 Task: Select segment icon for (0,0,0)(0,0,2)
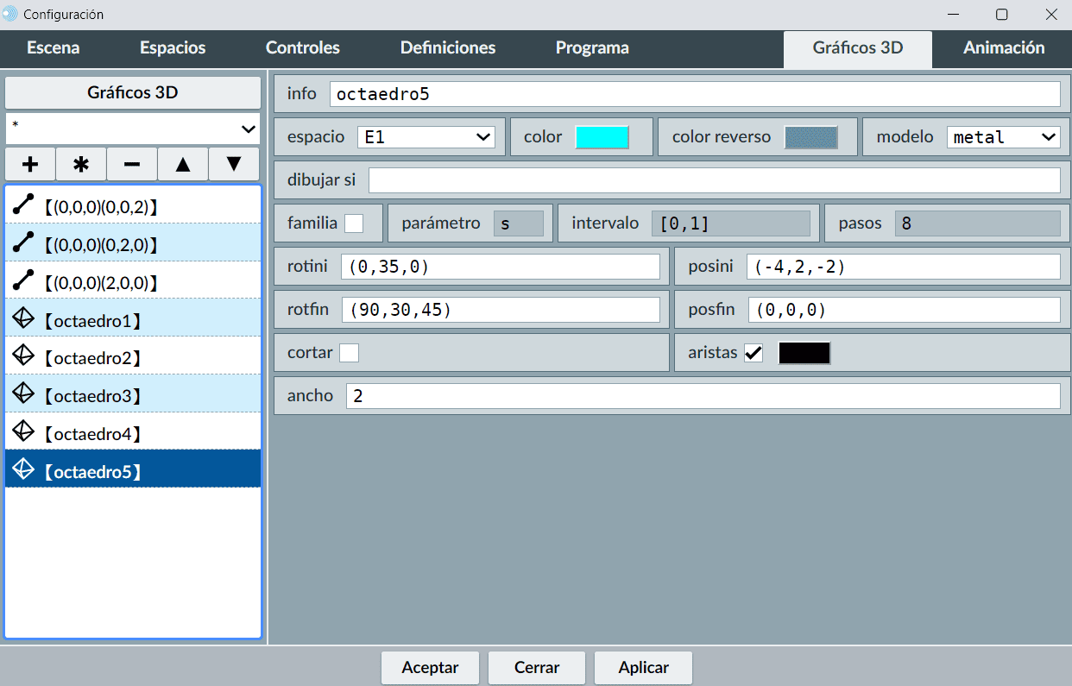click(24, 205)
